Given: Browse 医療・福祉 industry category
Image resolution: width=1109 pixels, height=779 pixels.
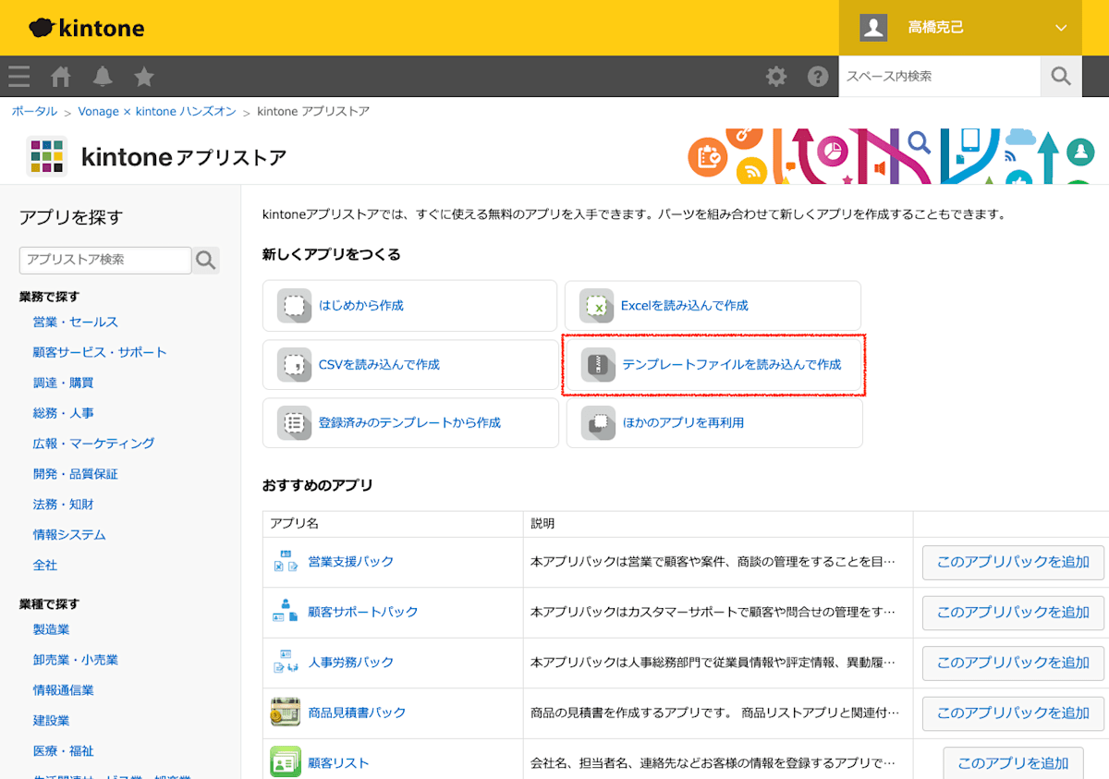Looking at the screenshot, I should click(x=63, y=751).
